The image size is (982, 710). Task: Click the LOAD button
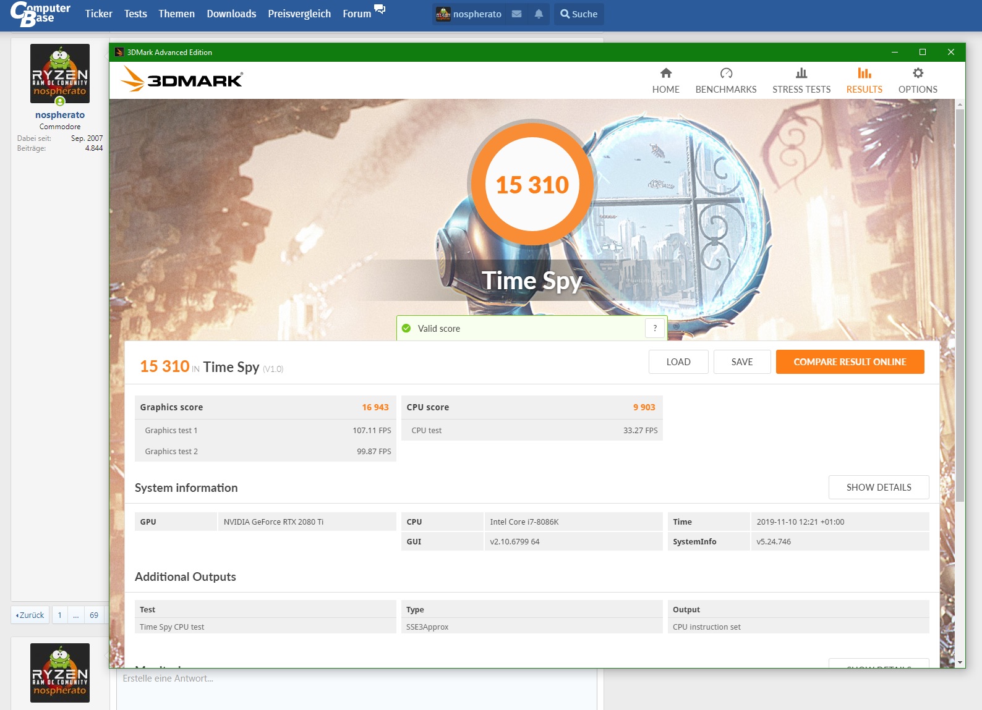[x=678, y=362]
